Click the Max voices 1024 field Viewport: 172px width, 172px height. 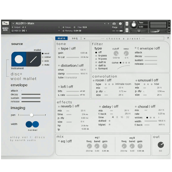[x=82, y=27]
